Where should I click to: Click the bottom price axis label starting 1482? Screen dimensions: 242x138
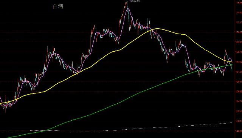tap(239, 131)
